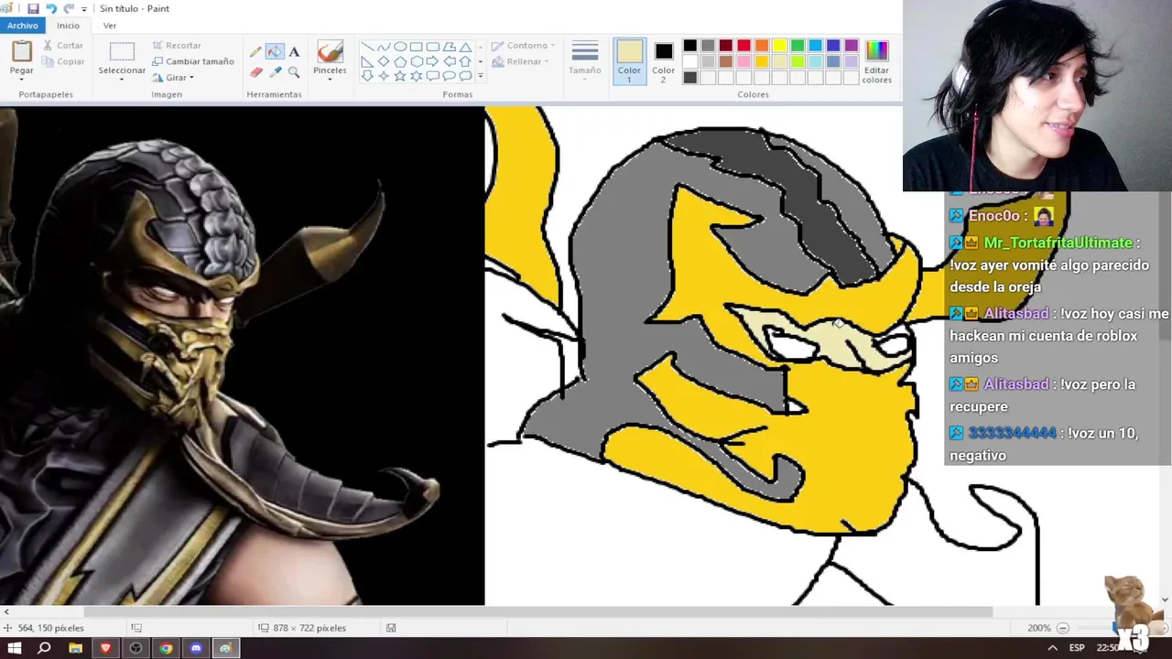The image size is (1172, 659).
Task: Click the Copiar button
Action: tap(63, 61)
